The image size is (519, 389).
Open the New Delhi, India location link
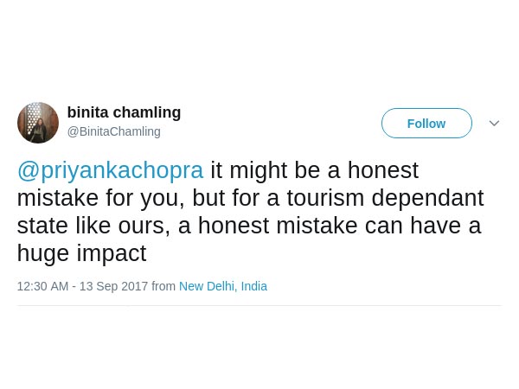pyautogui.click(x=223, y=286)
